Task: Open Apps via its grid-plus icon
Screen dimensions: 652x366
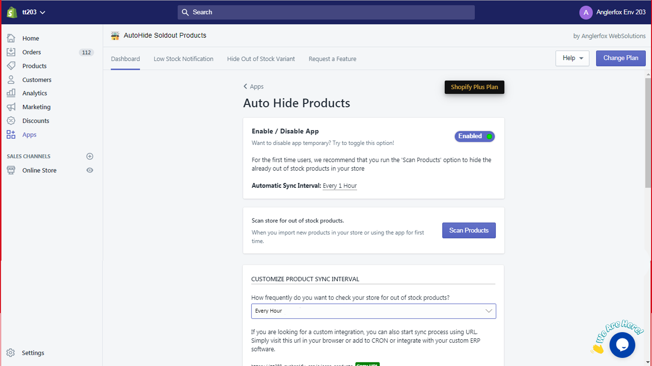Action: (11, 135)
